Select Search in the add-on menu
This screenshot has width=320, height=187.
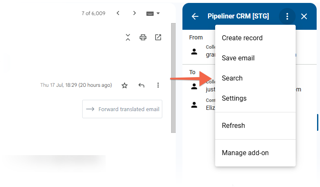(232, 78)
